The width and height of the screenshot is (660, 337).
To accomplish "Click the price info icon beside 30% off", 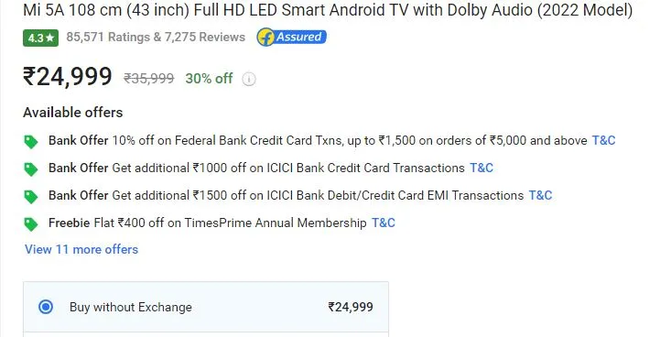I will (x=249, y=79).
